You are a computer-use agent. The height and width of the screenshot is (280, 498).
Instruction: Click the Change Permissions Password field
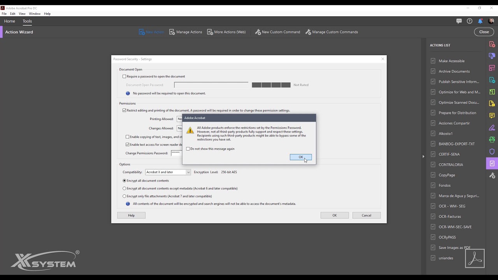177,153
